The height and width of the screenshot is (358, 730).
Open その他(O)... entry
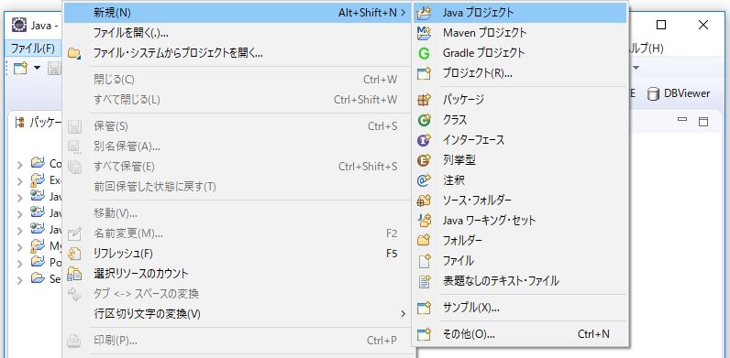520,334
